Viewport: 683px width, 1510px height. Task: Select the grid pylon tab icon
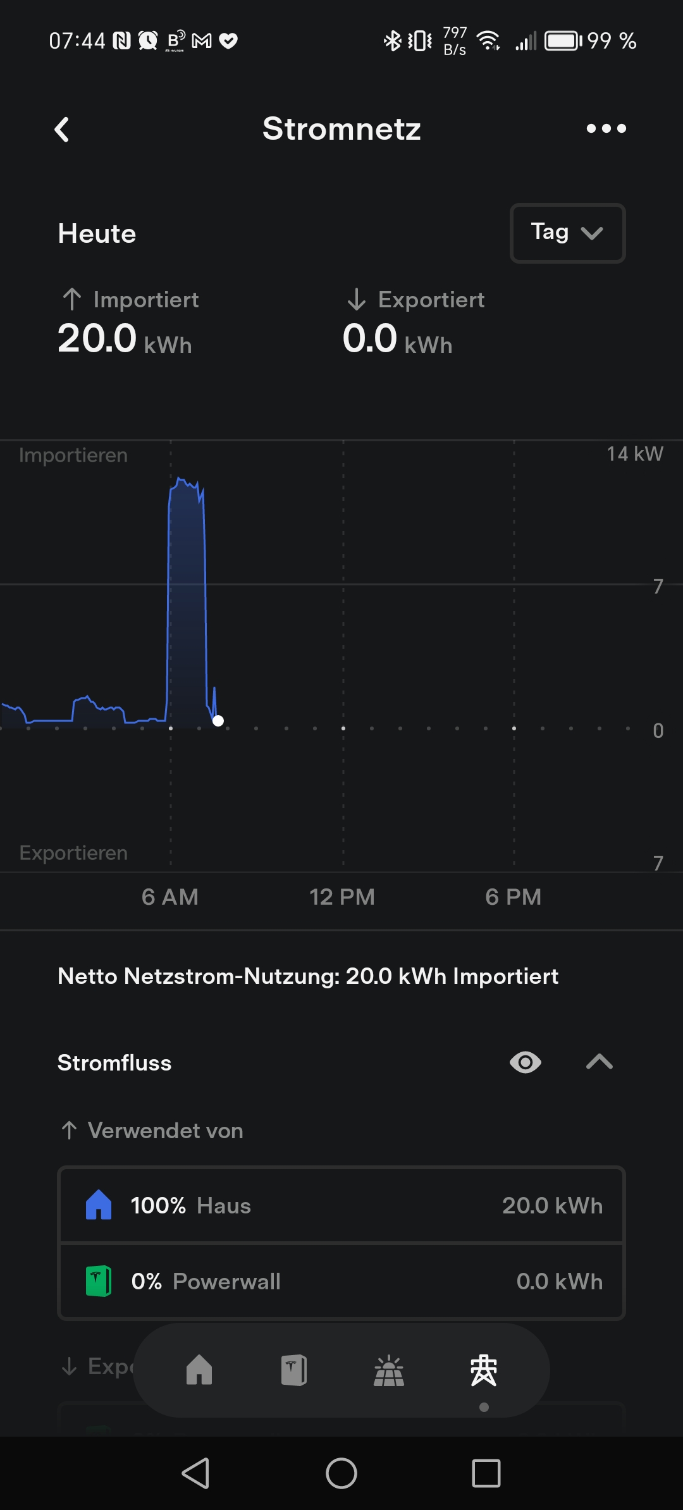pos(484,1370)
